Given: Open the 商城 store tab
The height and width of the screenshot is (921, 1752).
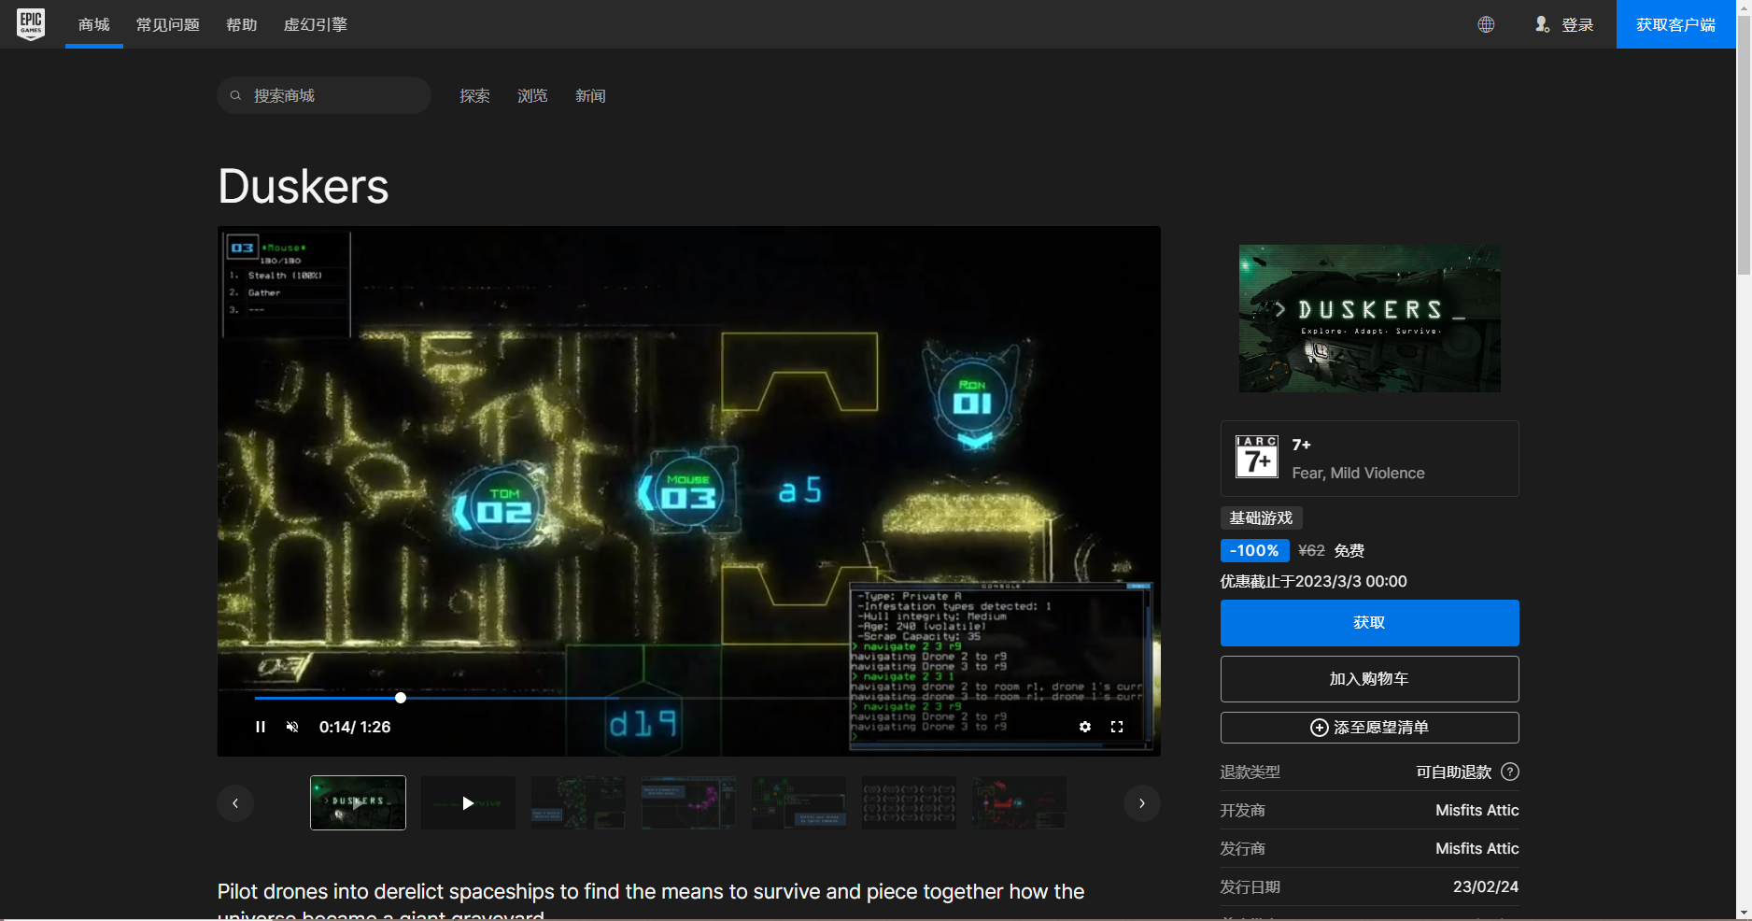Looking at the screenshot, I should point(94,24).
